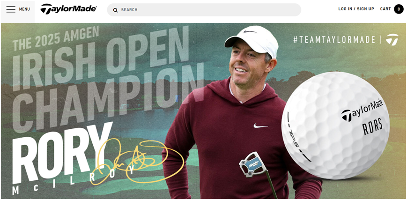Click the TaylorMade T logo in banner
This screenshot has height=200, width=407.
(x=392, y=39)
